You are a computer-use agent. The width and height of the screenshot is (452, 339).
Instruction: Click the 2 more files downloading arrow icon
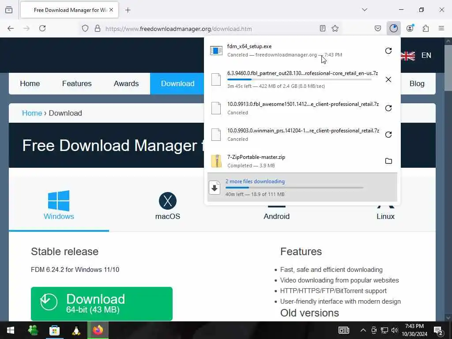click(214, 188)
